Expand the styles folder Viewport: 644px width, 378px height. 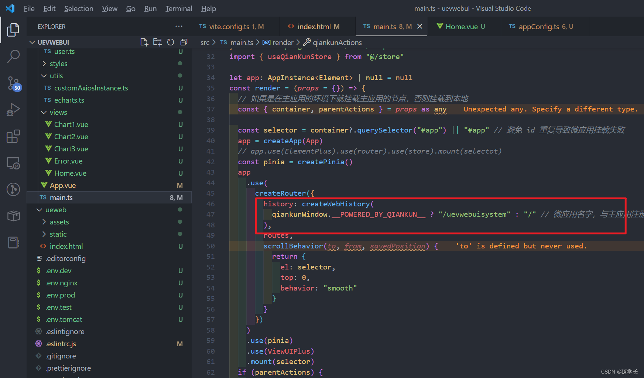click(x=44, y=63)
